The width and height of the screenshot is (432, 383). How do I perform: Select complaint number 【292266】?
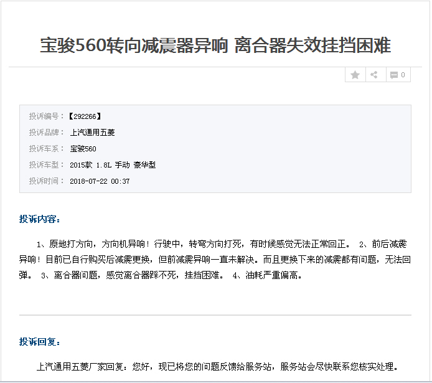click(85, 116)
